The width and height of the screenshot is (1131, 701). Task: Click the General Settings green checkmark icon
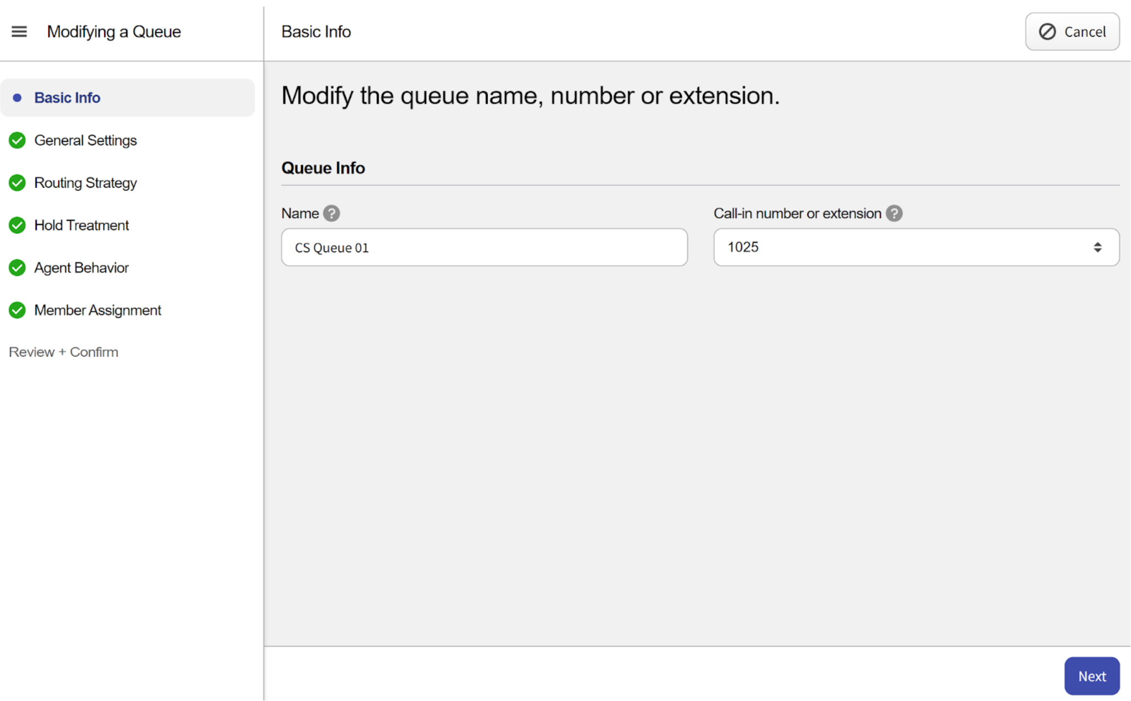coord(17,140)
